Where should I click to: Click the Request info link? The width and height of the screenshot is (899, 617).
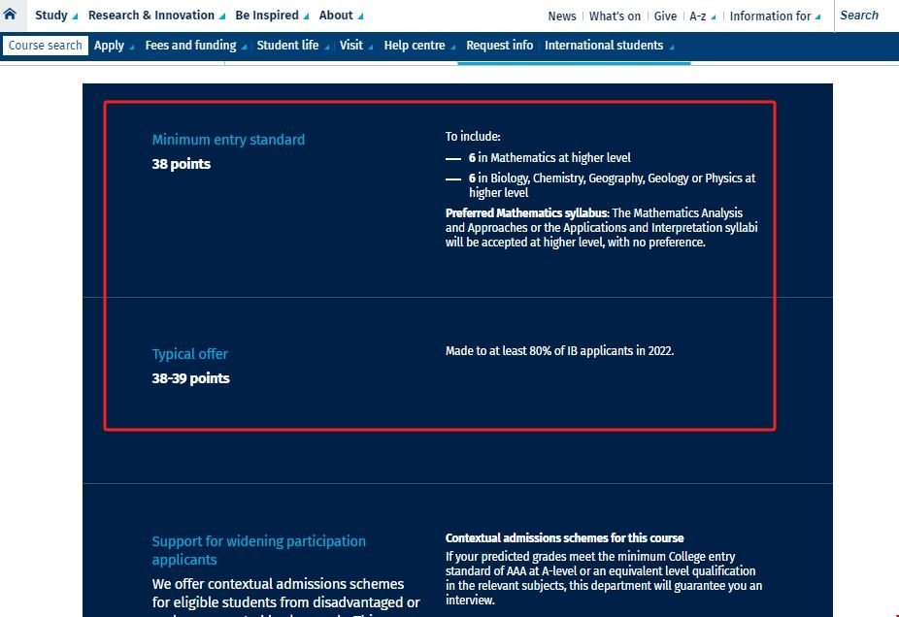[x=499, y=46]
